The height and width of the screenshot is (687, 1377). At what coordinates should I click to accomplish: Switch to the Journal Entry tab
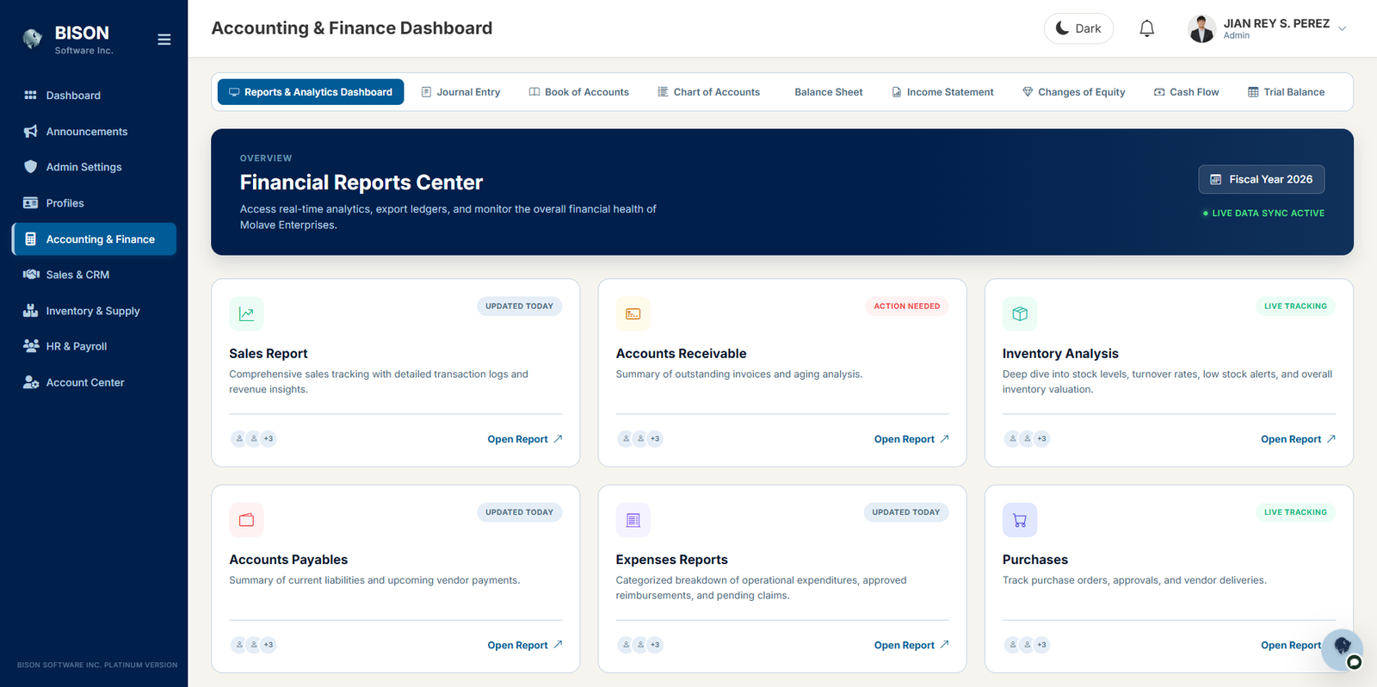pos(460,92)
